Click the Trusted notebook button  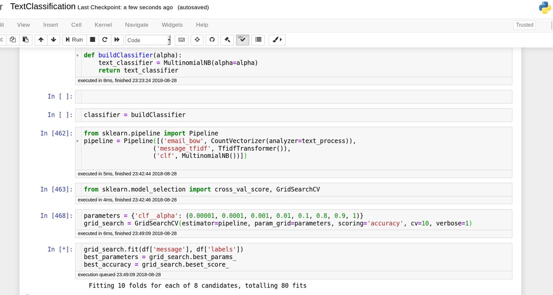[x=524, y=25]
